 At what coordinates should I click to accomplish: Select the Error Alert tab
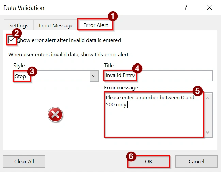click(x=96, y=25)
